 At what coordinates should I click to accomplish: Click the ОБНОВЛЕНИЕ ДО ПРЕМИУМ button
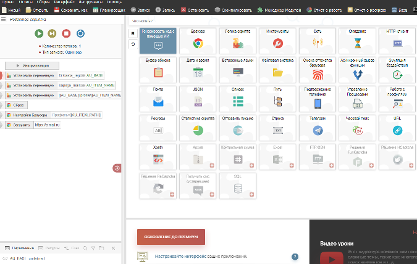(171, 237)
